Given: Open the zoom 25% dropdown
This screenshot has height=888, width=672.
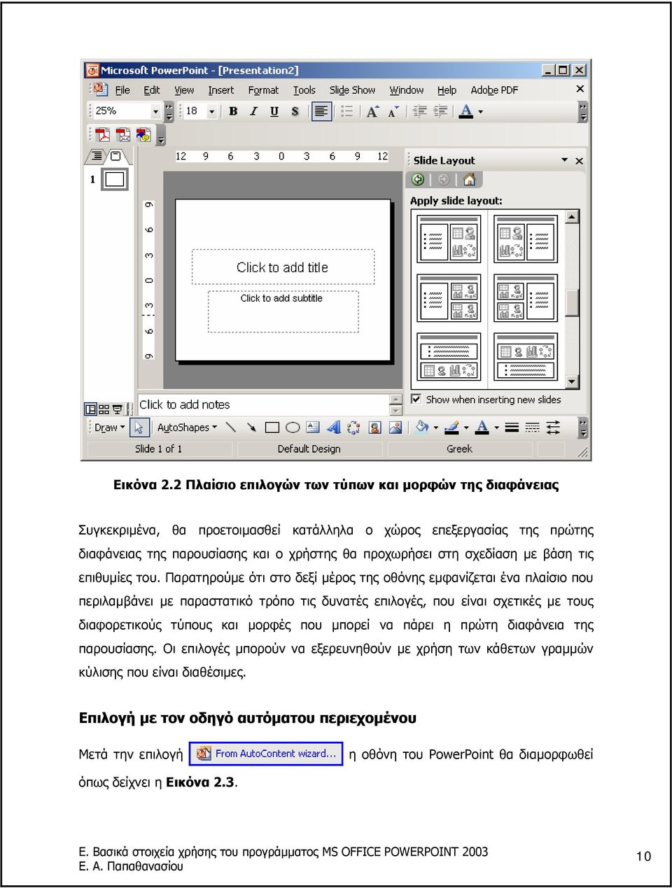Looking at the screenshot, I should pos(155,111).
